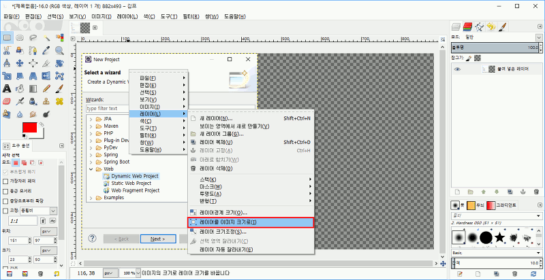Select the Pencil tool

(46, 88)
